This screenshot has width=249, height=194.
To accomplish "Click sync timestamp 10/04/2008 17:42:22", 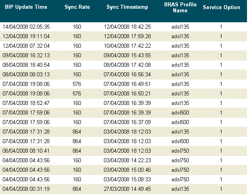I will point(127,46).
